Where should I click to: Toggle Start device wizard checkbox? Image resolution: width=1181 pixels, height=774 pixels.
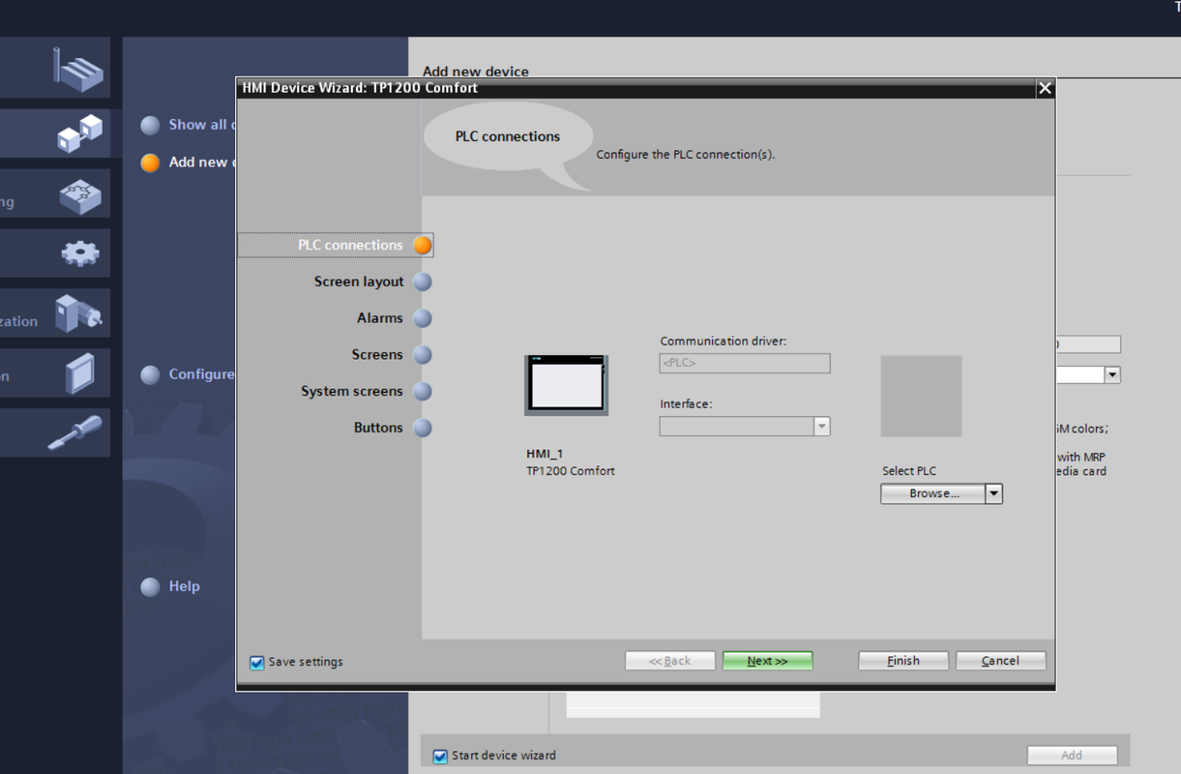(x=440, y=756)
